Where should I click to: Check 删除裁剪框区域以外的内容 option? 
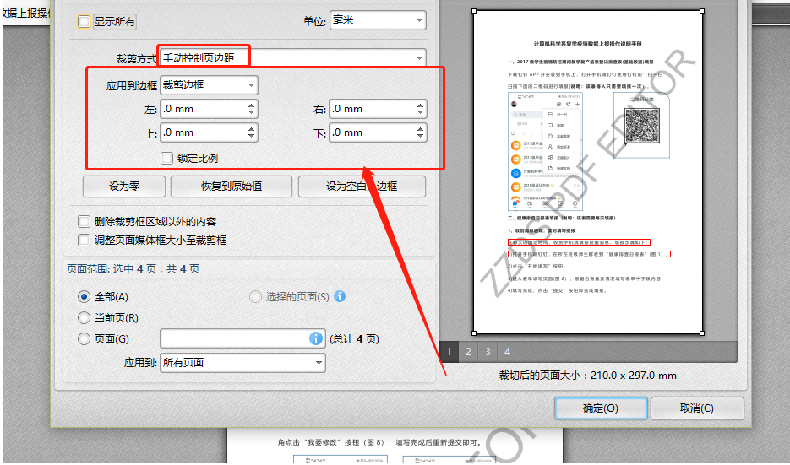[84, 221]
